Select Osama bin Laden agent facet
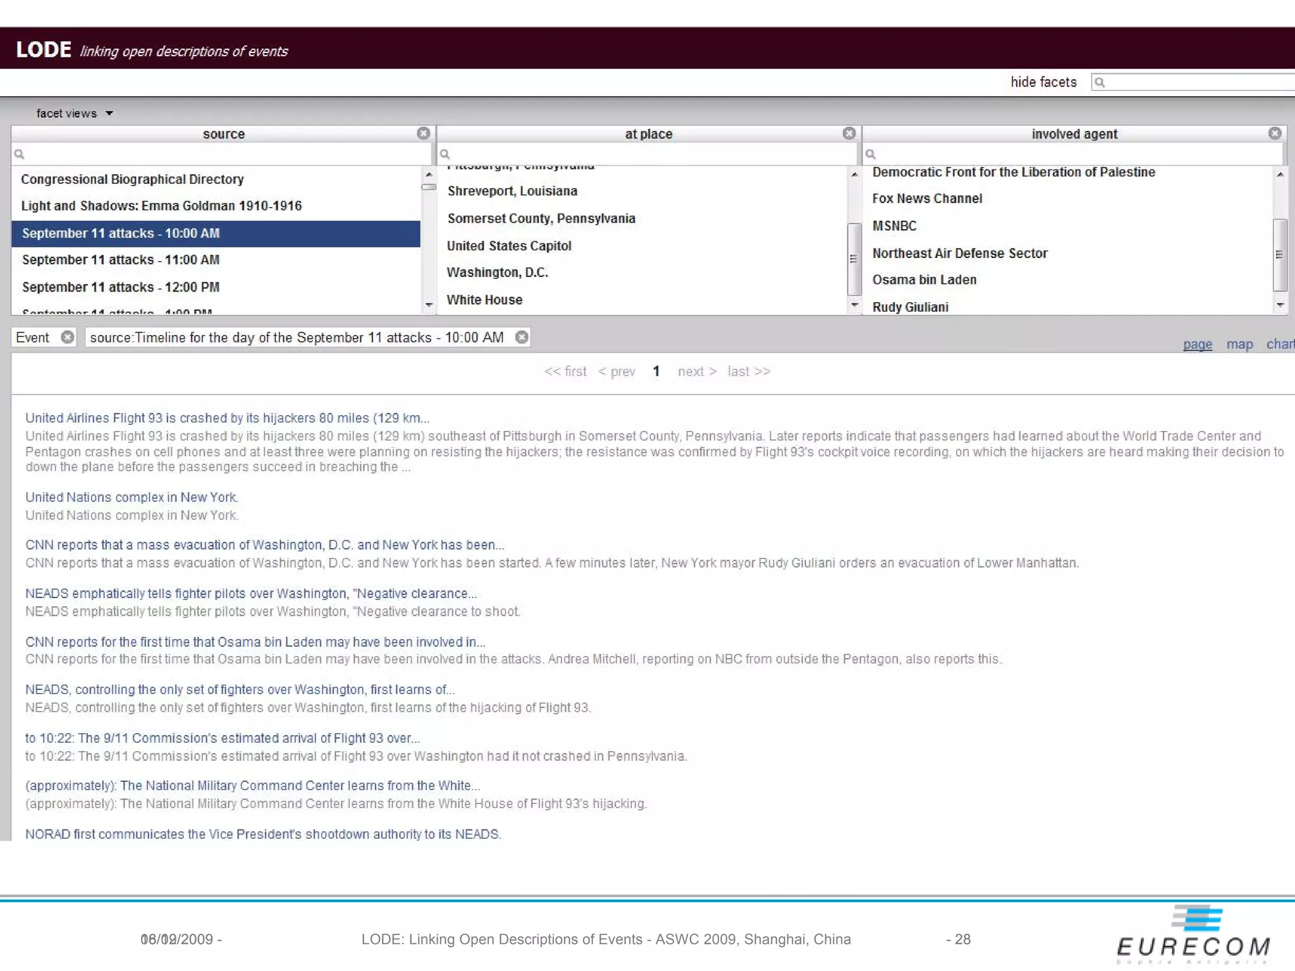The height and width of the screenshot is (971, 1295). (x=924, y=280)
